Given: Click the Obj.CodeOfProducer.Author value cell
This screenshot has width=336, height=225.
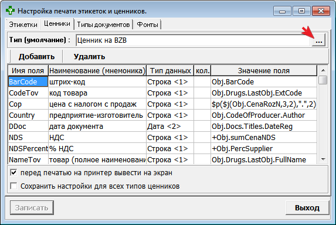Looking at the screenshot, I should tap(264, 115).
